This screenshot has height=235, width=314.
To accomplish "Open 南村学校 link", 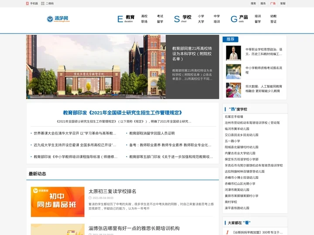I will (x=231, y=202).
